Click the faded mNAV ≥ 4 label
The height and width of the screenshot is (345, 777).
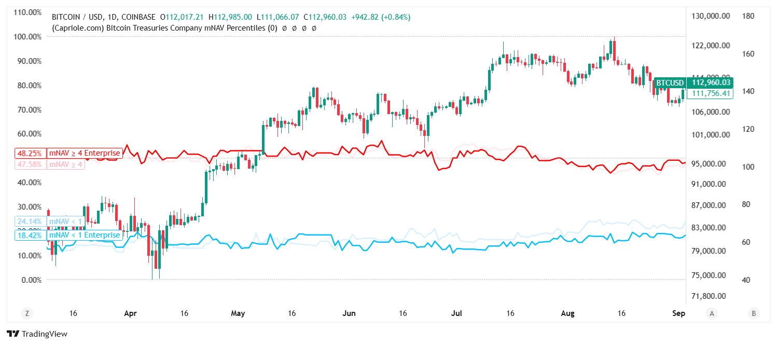pos(65,165)
